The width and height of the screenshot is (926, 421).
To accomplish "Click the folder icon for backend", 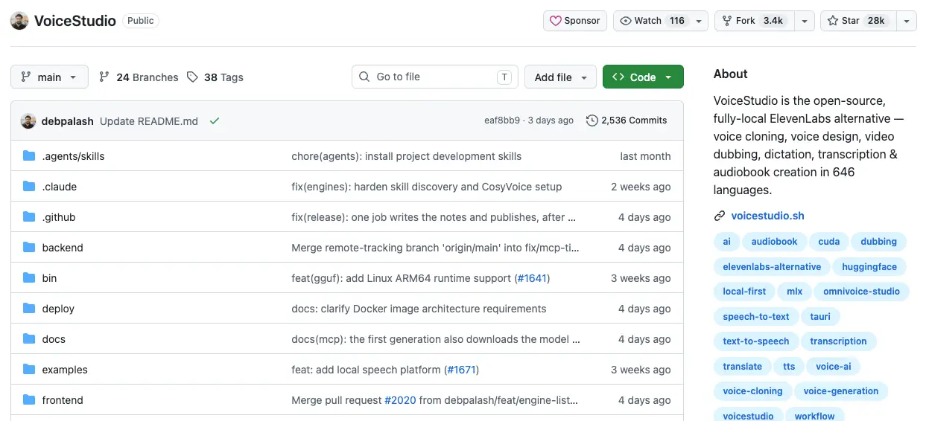I will tap(29, 248).
